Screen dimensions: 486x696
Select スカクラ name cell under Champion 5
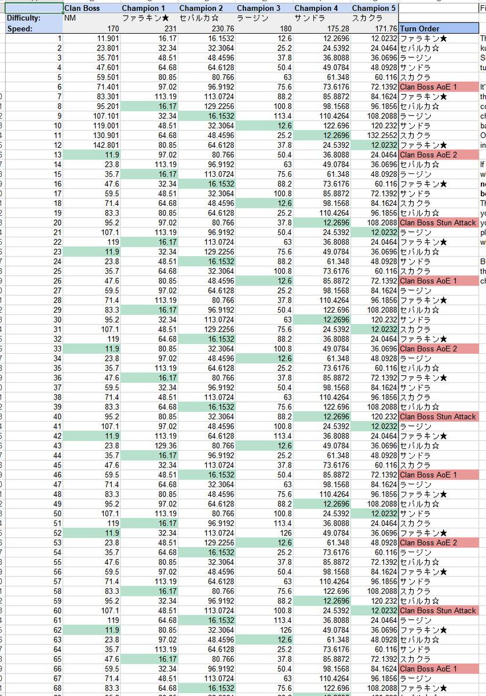tap(374, 19)
